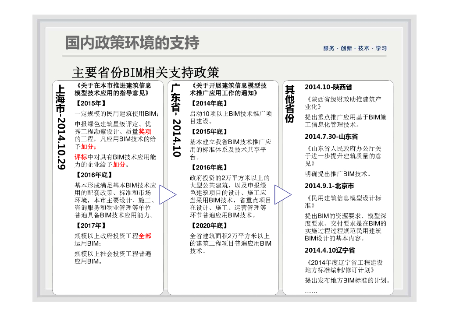
Task: Click the vertical 其他省份 label
Action: coord(290,104)
